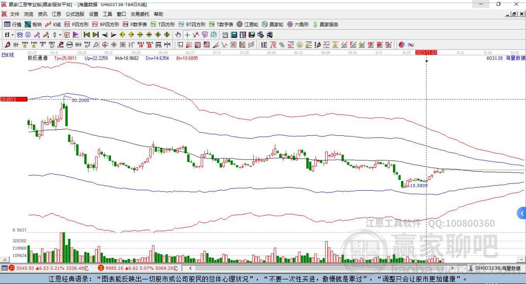
Task: Select the zigzag wave line tool
Action: 224,45
